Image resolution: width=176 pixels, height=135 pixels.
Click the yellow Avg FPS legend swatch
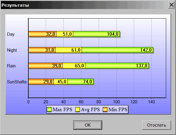pyautogui.click(x=78, y=109)
